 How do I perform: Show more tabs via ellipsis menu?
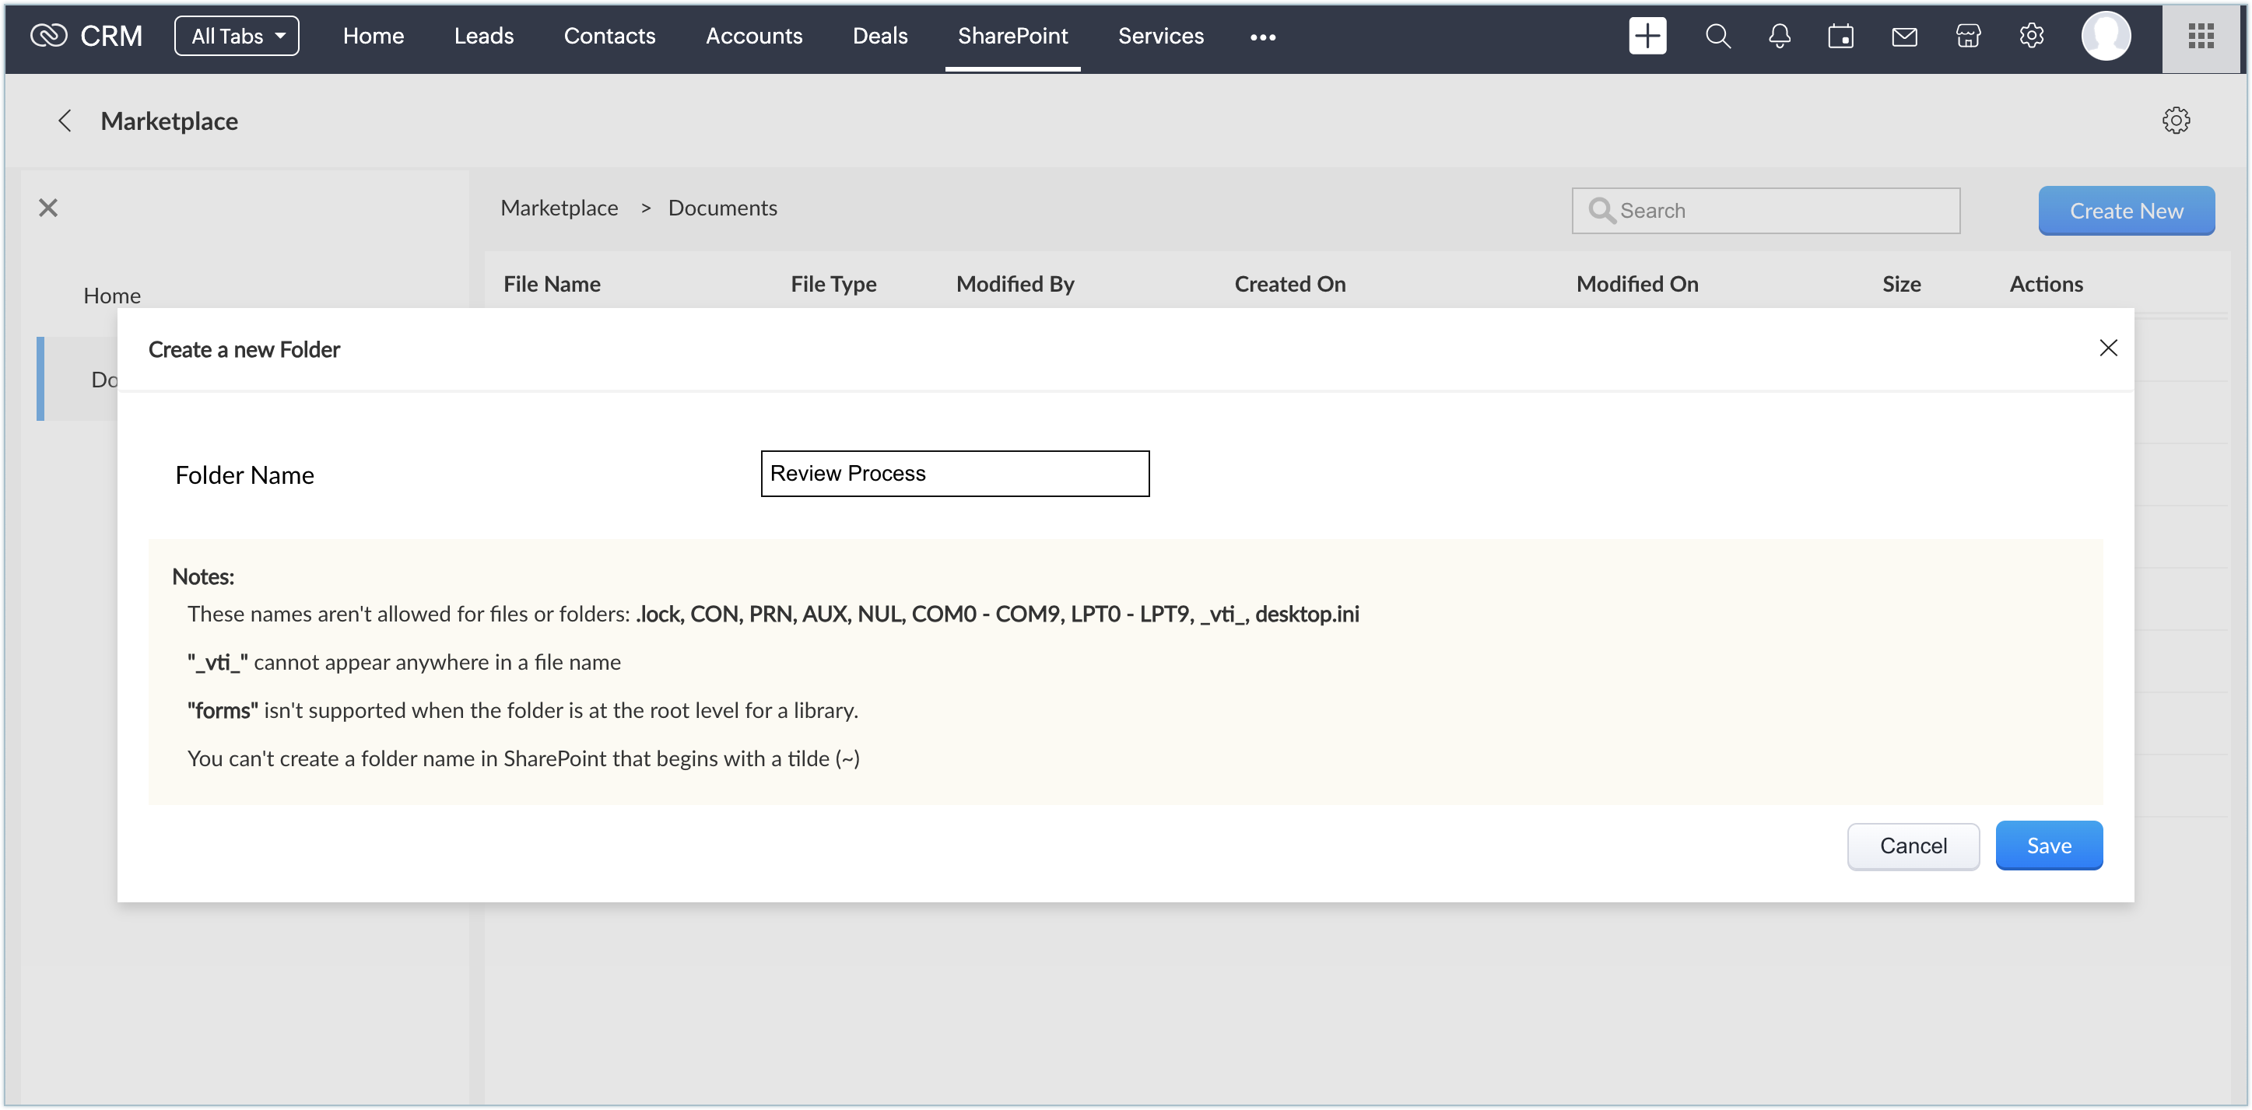(1262, 37)
